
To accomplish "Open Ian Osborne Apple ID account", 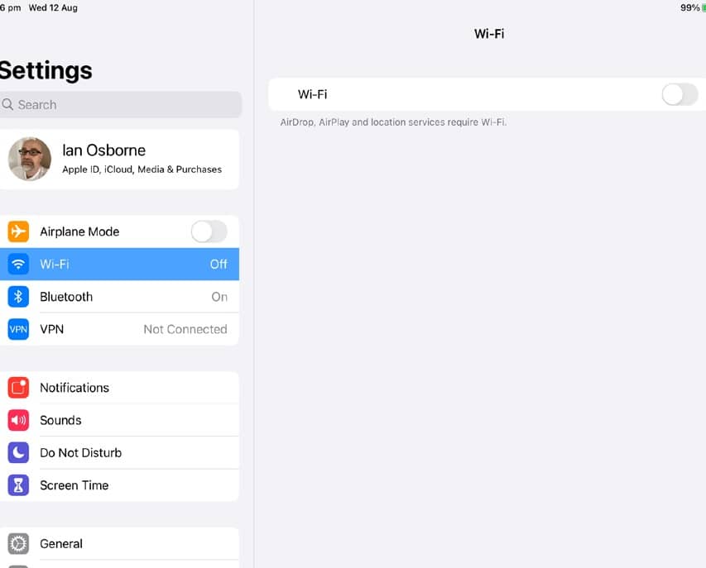I will pos(119,160).
